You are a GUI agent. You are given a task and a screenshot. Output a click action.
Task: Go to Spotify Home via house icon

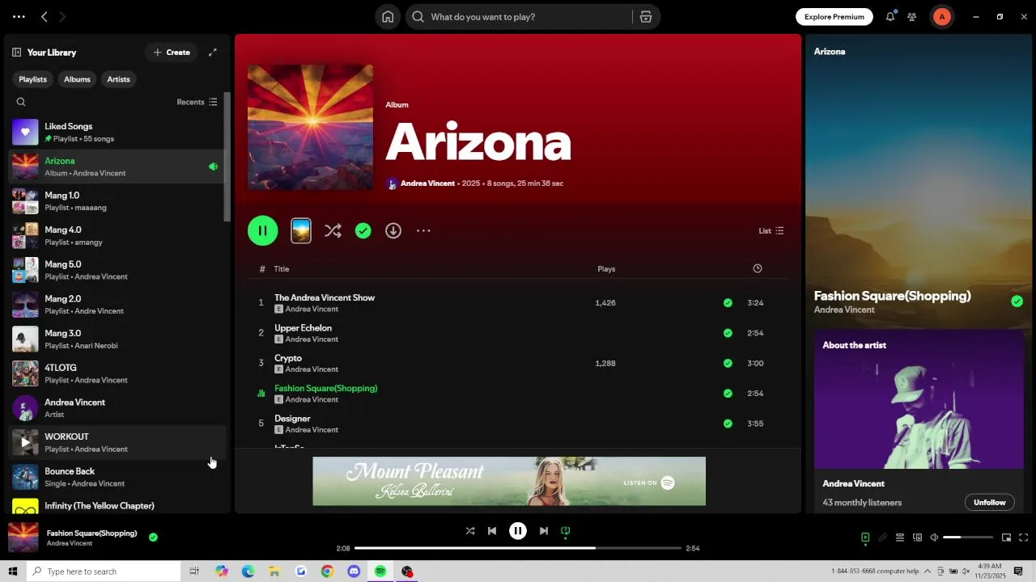[388, 17]
